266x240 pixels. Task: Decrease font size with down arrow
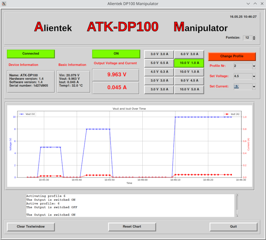[x=254, y=39]
